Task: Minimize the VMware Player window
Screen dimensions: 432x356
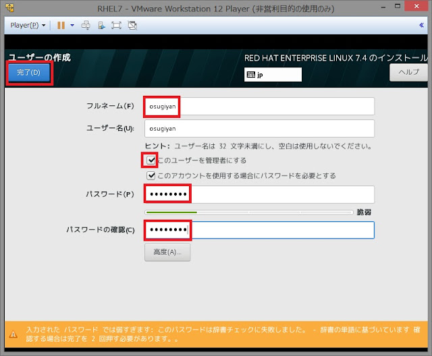Action: [x=383, y=7]
